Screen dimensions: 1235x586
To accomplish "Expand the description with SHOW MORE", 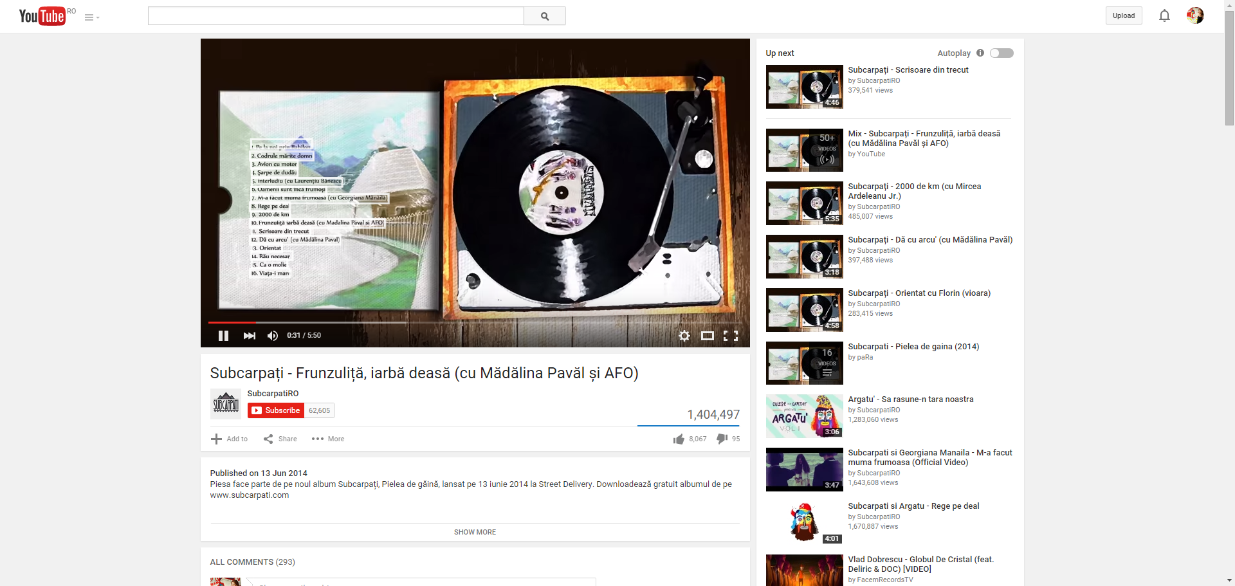I will [475, 532].
